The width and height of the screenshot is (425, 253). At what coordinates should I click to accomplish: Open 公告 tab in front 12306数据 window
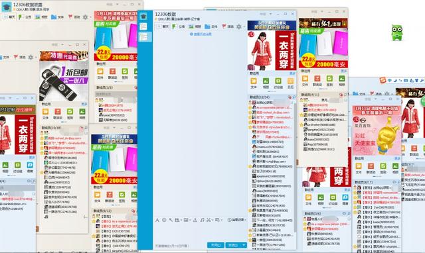click(179, 26)
